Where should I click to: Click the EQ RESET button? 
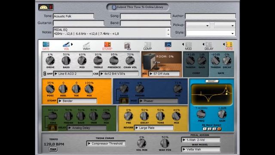coord(212,81)
